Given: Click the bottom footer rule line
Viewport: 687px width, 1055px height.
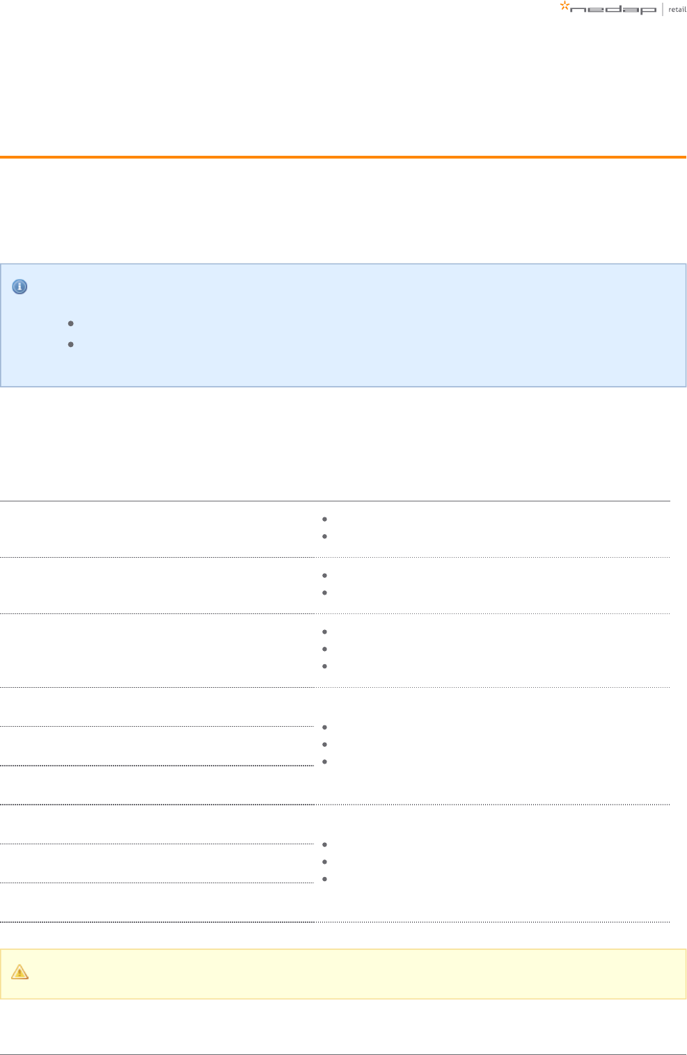Looking at the screenshot, I should (343, 1054).
